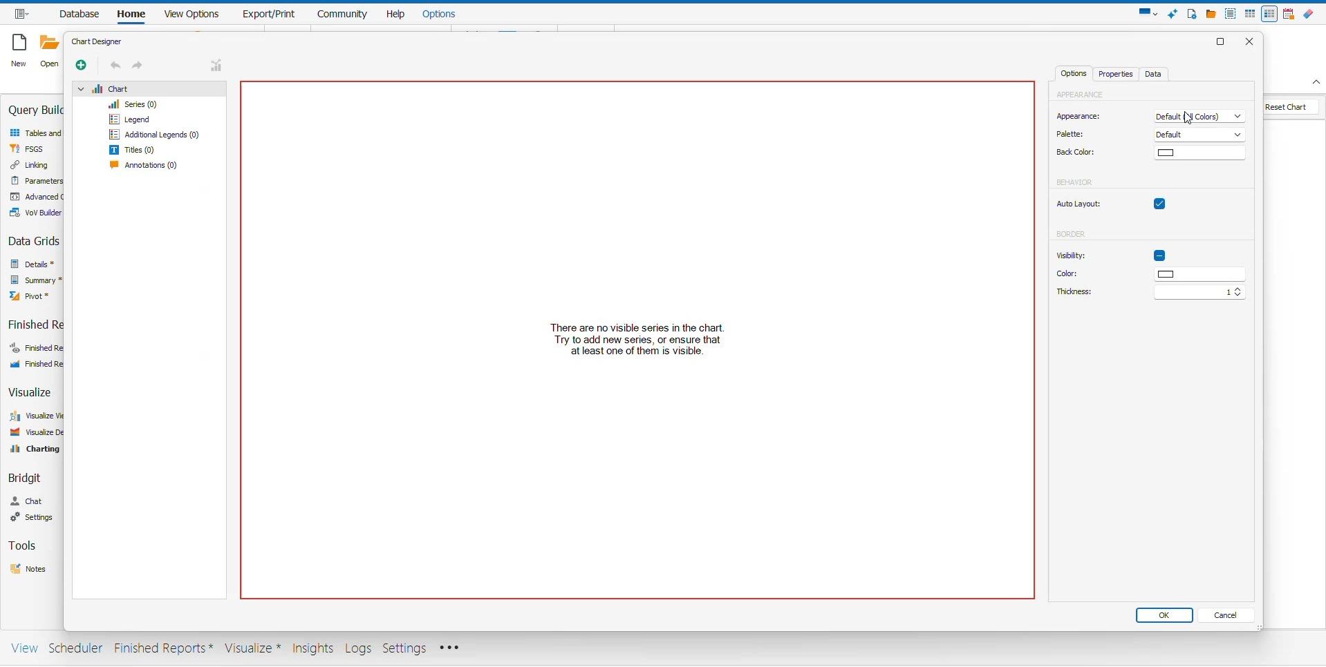Click the OK button

pos(1164,616)
